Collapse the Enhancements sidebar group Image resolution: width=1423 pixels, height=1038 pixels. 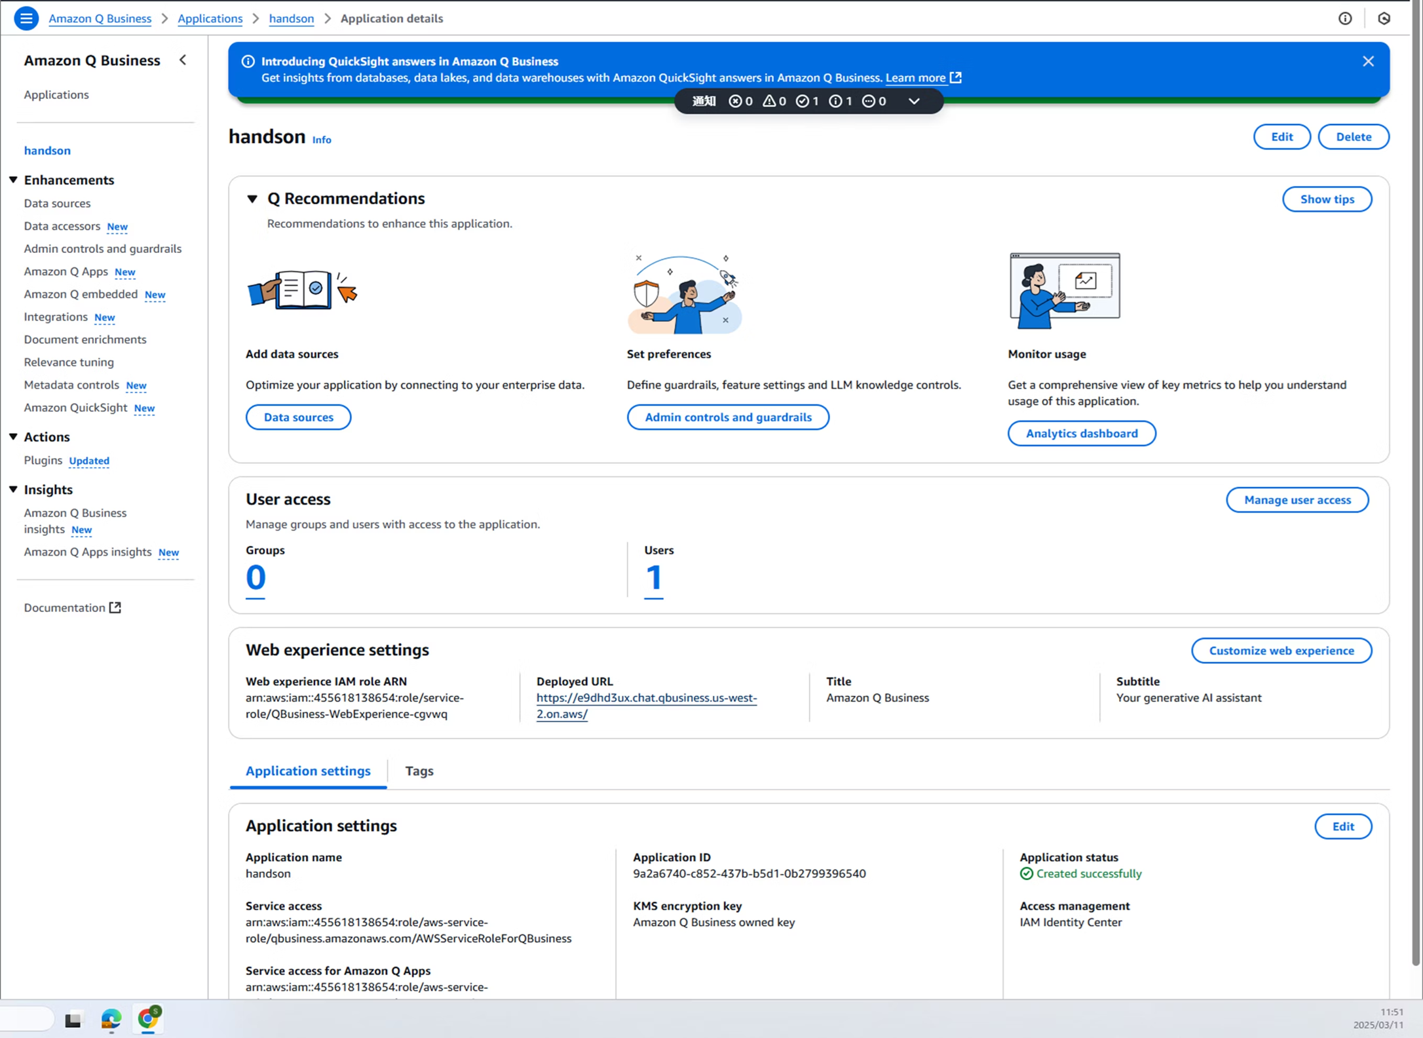13,180
